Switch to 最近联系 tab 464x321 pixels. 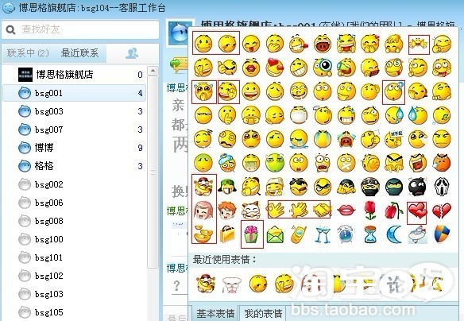click(79, 53)
